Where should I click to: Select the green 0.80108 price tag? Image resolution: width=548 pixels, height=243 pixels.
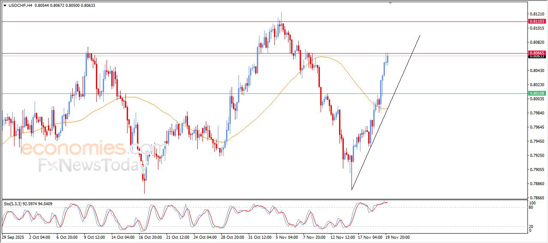(x=536, y=93)
